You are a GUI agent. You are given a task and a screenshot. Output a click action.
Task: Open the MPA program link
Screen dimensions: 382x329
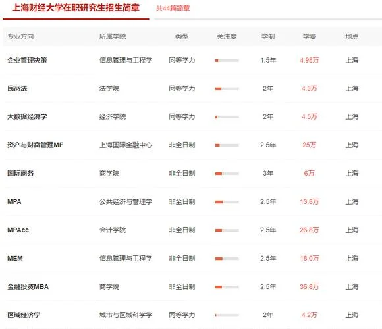coord(14,202)
